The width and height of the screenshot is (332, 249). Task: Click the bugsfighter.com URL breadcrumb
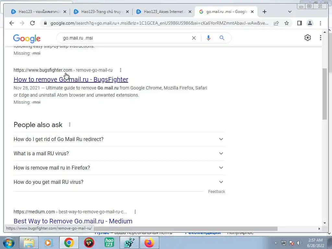click(x=63, y=70)
